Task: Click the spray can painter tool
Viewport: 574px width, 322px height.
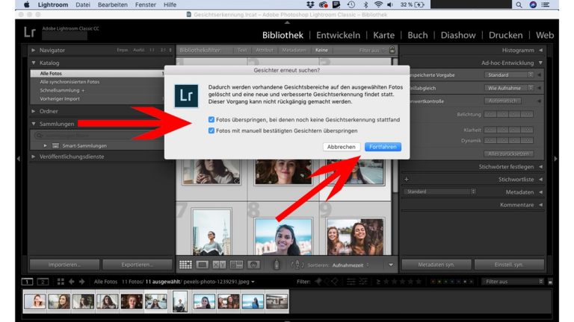Action: point(276,265)
